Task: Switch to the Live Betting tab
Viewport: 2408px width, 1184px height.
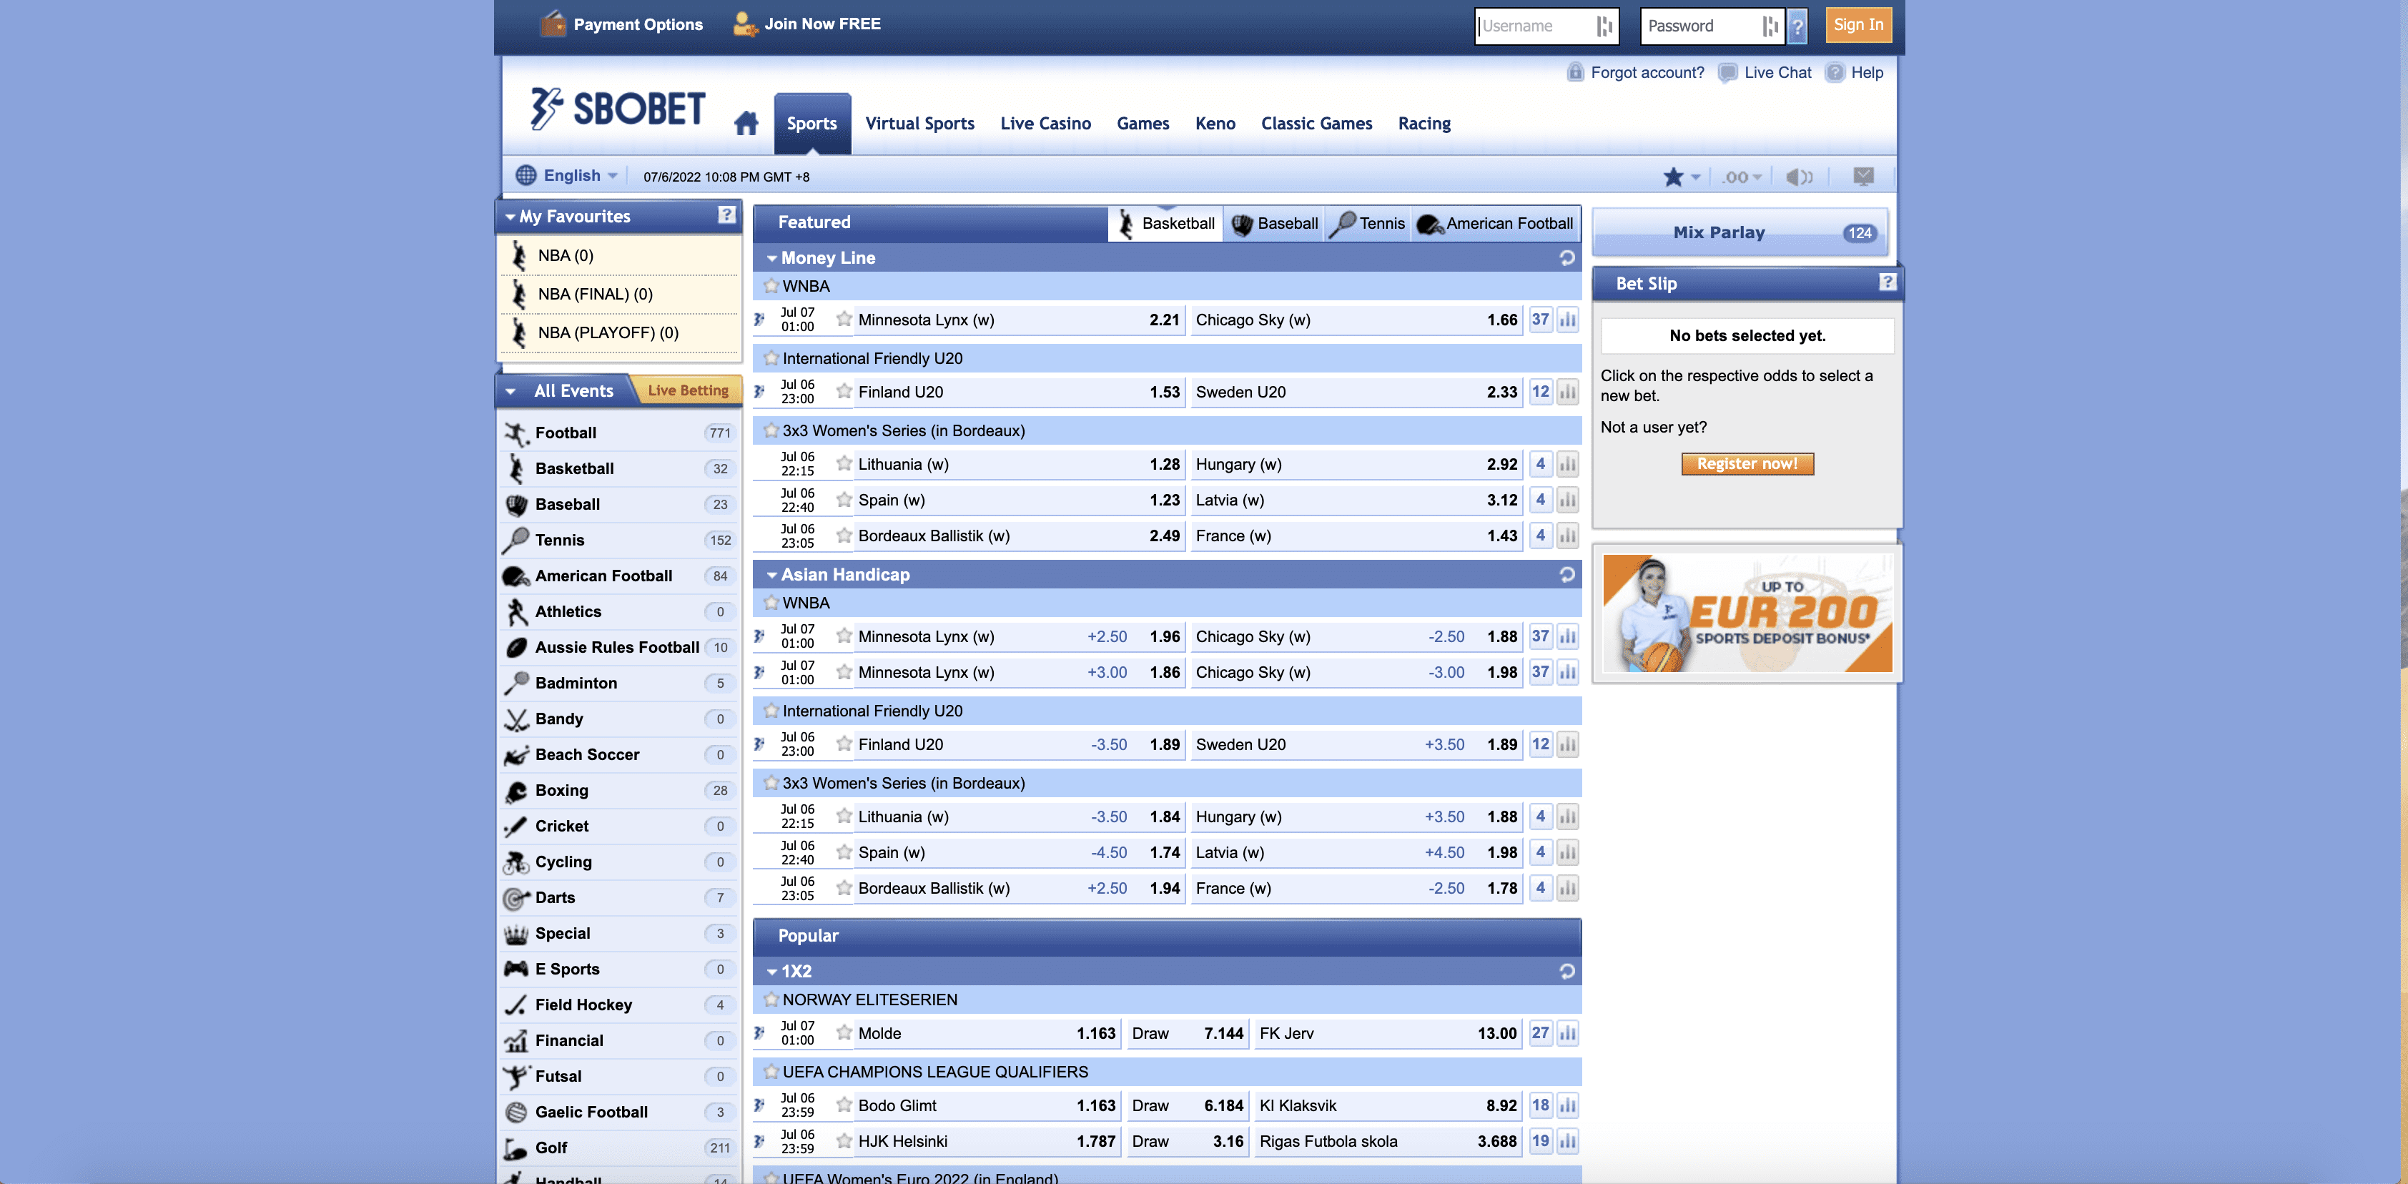Action: pyautogui.click(x=687, y=390)
